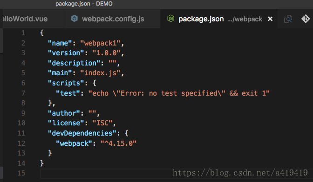The image size is (313, 182).
Task: Click line number 6 in gutter
Action: coord(23,83)
